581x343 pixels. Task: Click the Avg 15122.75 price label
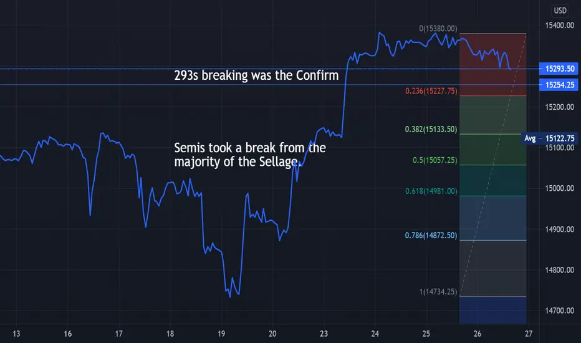(549, 138)
